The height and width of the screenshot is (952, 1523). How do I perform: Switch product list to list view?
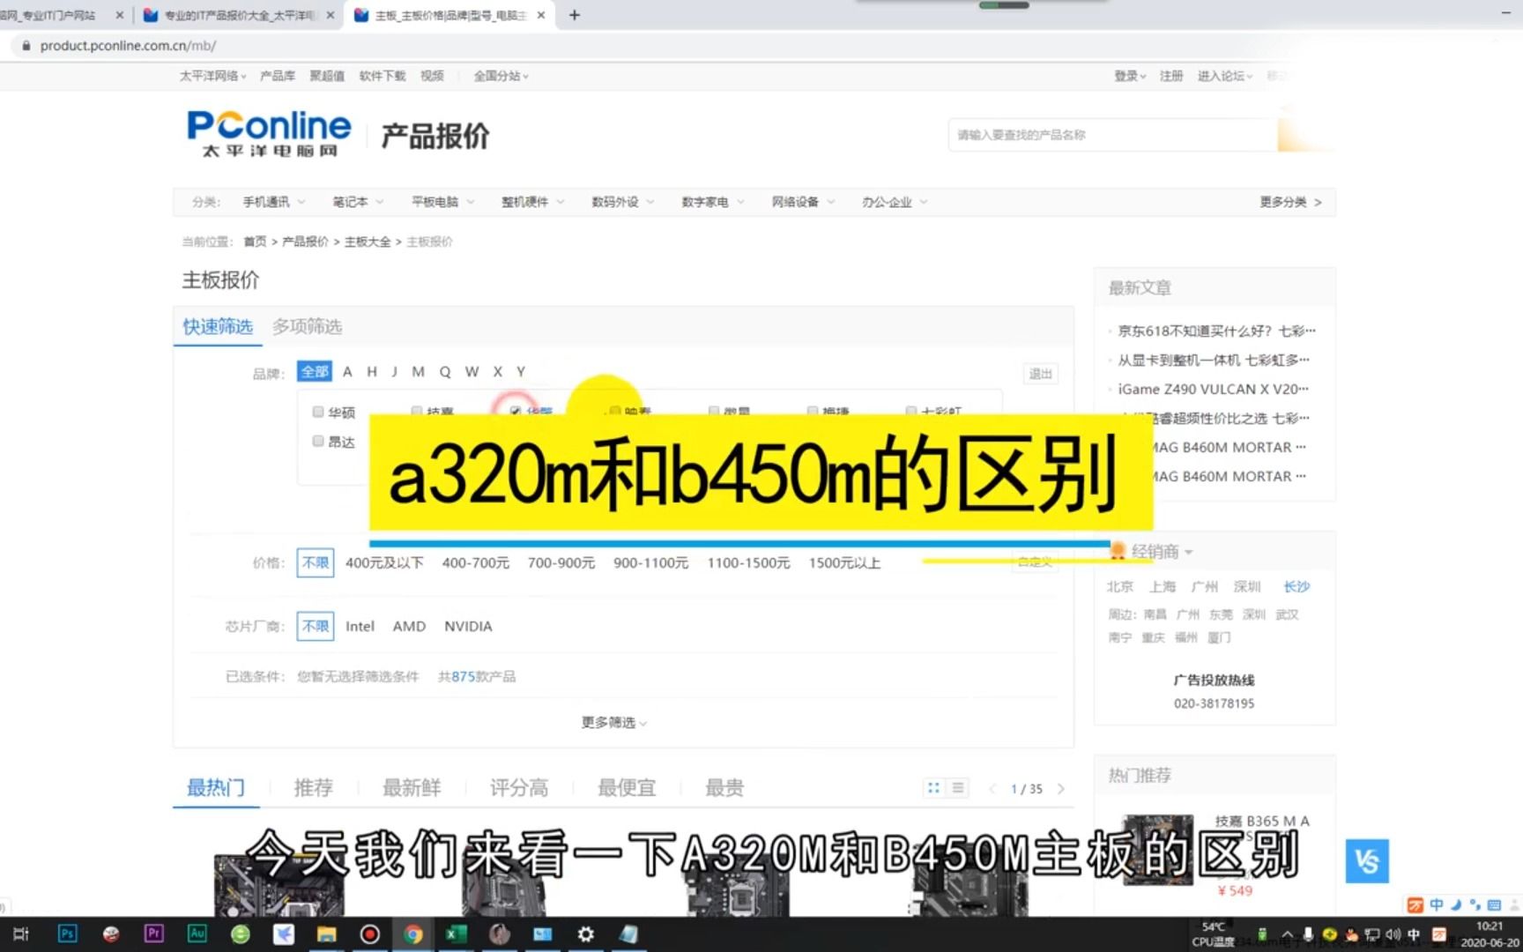pos(958,788)
